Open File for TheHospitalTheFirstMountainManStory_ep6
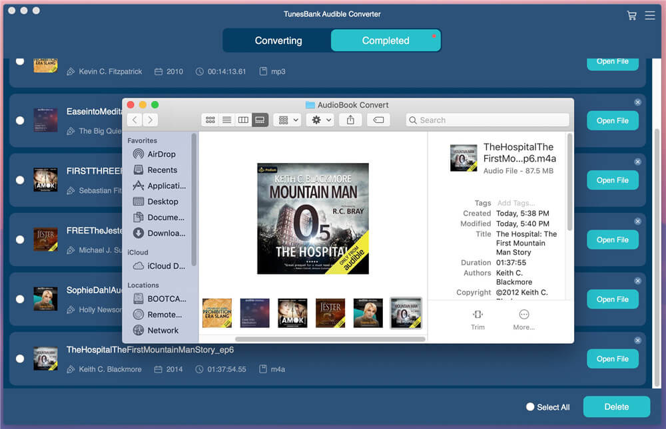Viewport: 666px width, 429px height. pyautogui.click(x=612, y=358)
